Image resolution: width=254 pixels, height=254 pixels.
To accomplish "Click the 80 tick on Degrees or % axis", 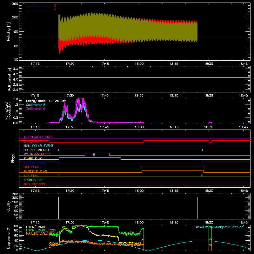I will pyautogui.click(x=16, y=230).
